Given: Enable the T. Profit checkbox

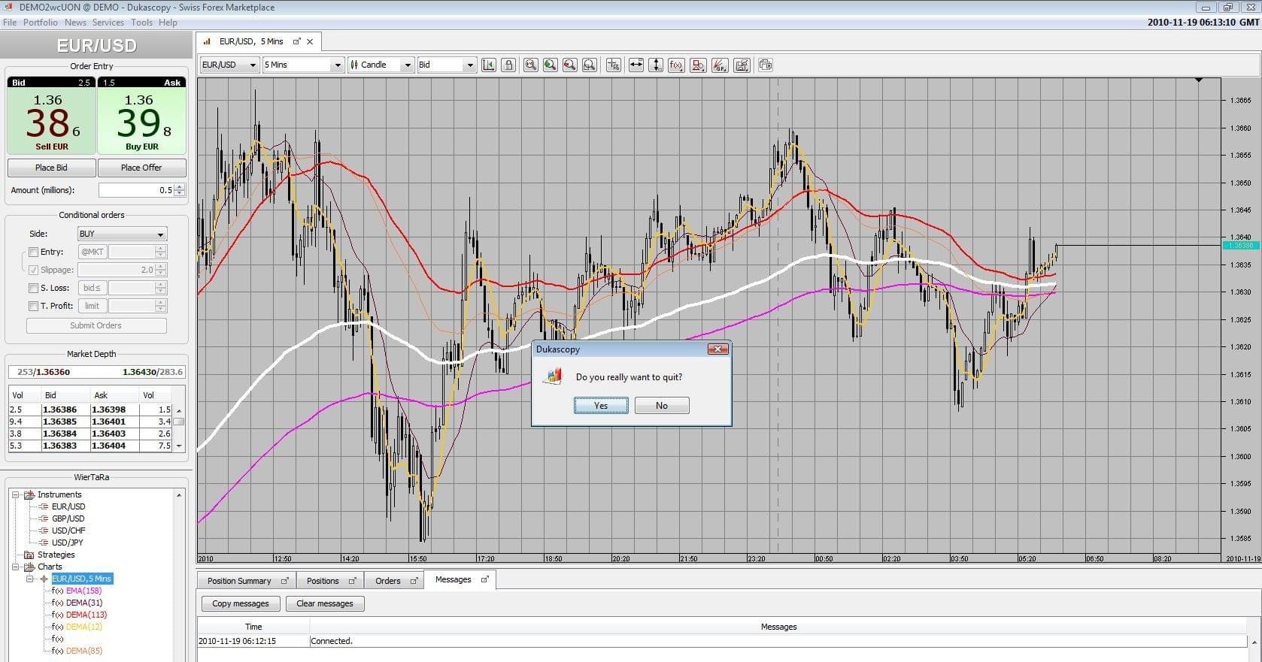Looking at the screenshot, I should click(33, 306).
